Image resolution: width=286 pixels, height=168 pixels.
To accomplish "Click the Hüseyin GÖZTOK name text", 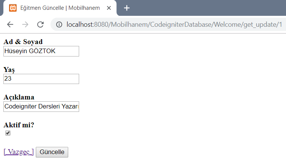I will click(x=30, y=51).
